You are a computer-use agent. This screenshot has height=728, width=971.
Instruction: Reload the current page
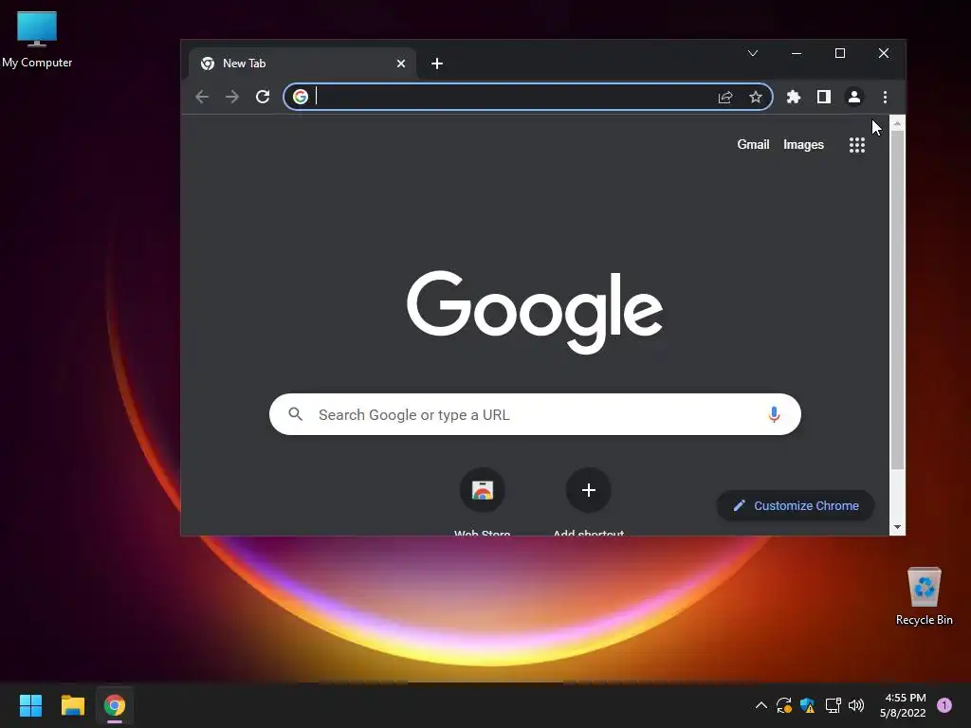(x=263, y=97)
